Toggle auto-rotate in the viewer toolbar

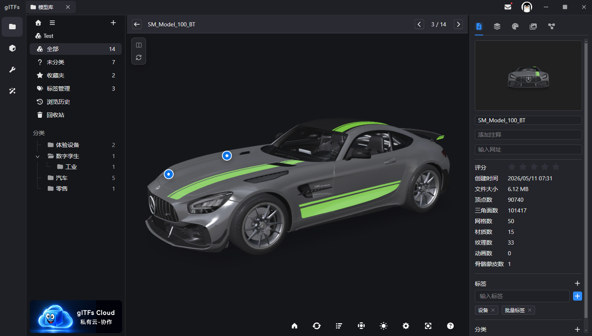pos(317,326)
